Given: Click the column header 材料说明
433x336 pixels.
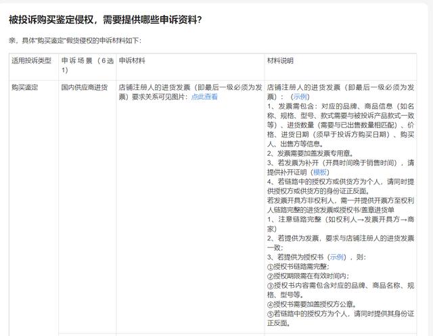Looking at the screenshot, I should (280, 60).
